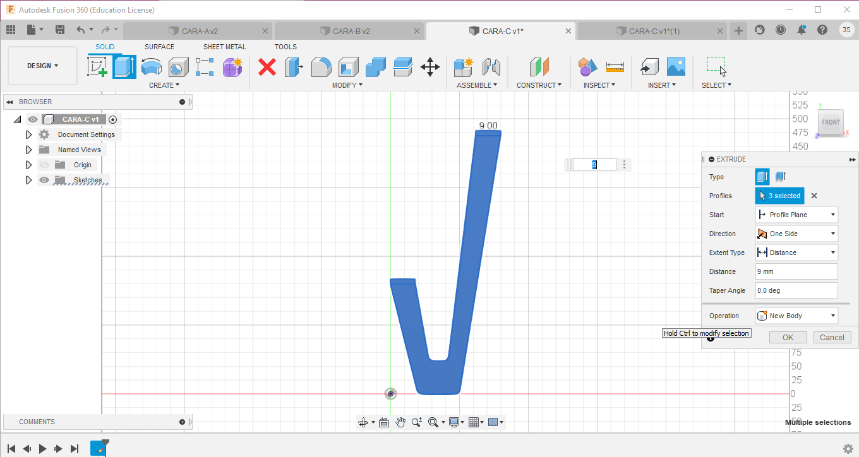This screenshot has height=457, width=859.
Task: Show the Origin folder with its eye icon
Action: point(44,165)
